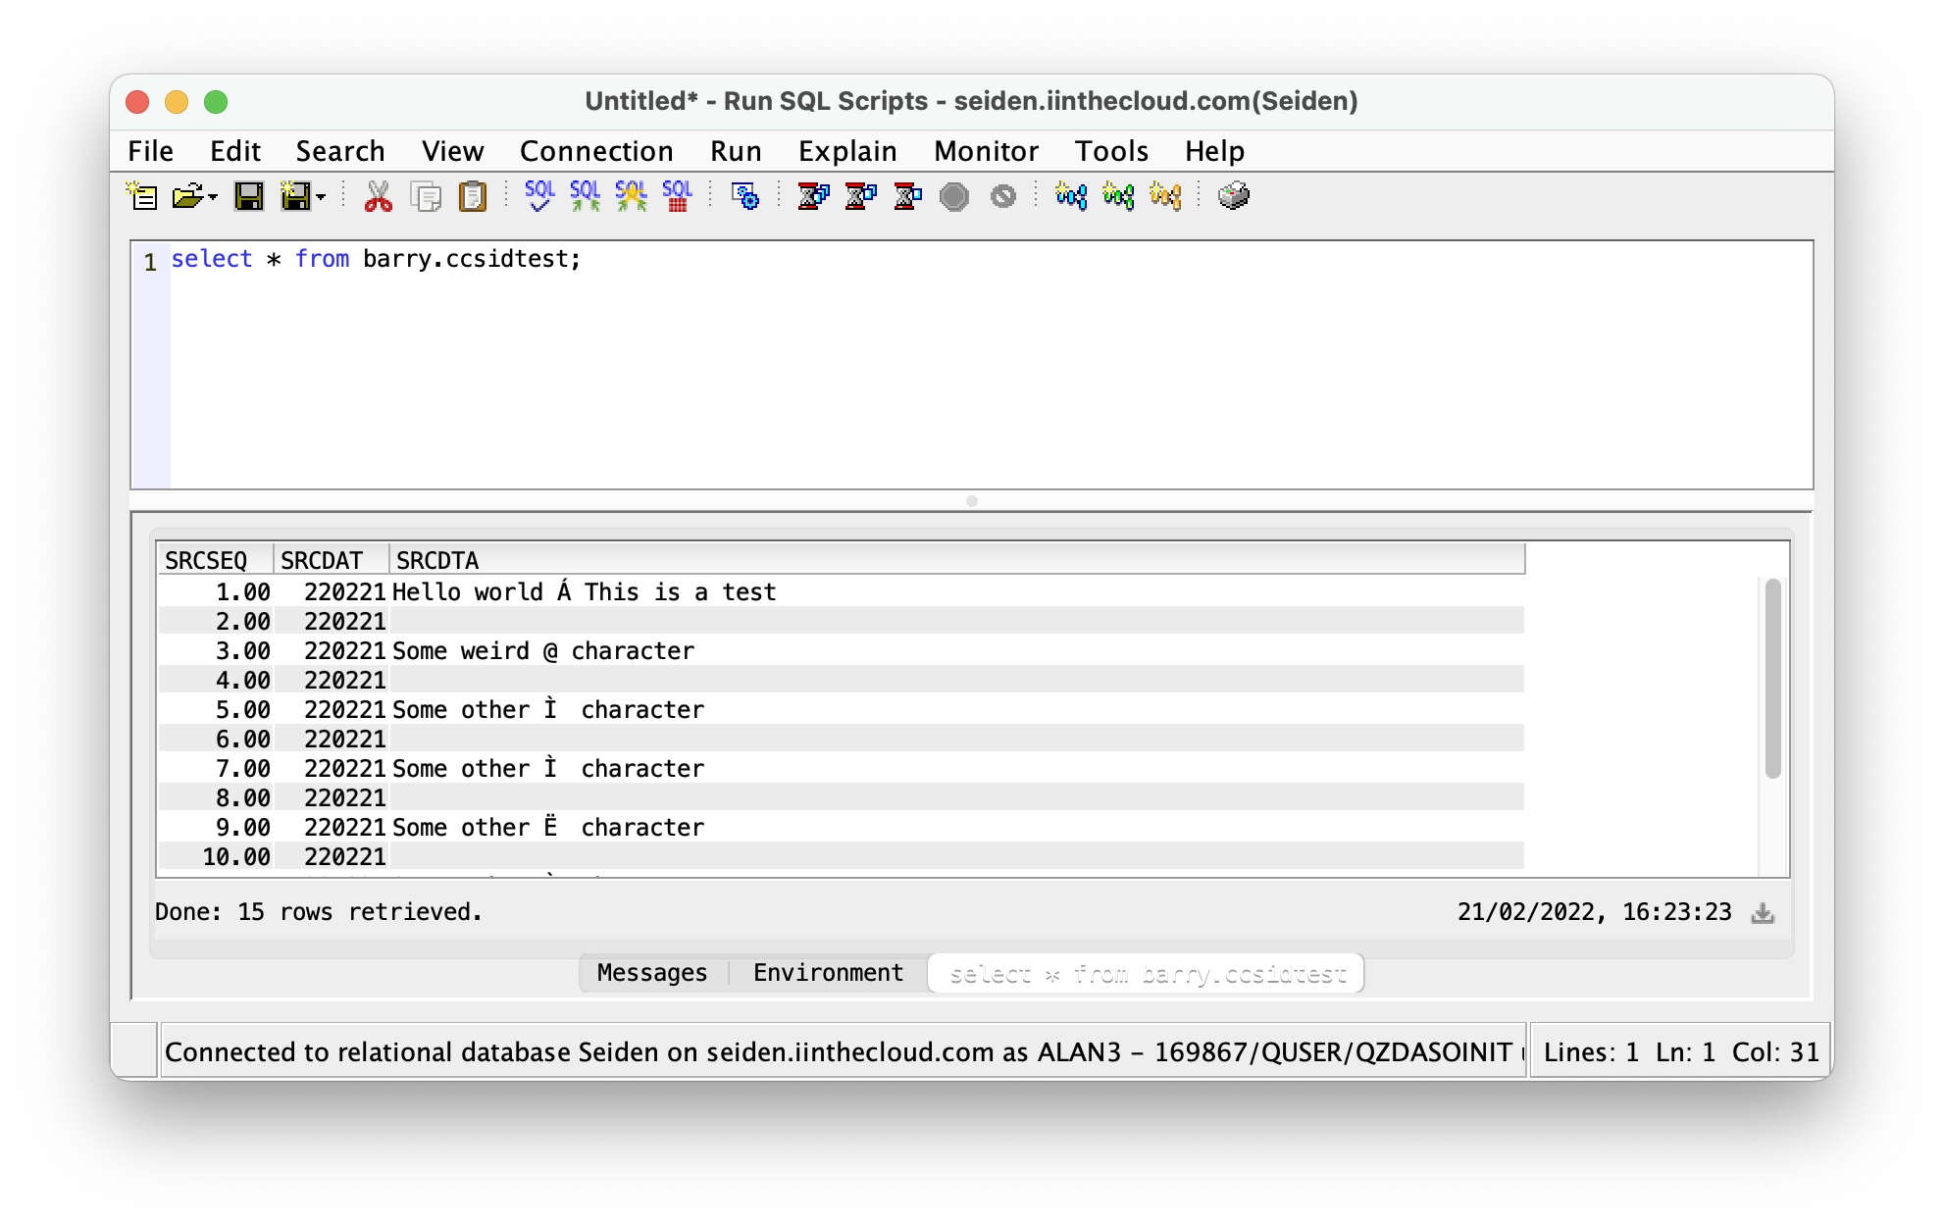This screenshot has height=1226, width=1944.
Task: Open the Explain menu
Action: (x=846, y=151)
